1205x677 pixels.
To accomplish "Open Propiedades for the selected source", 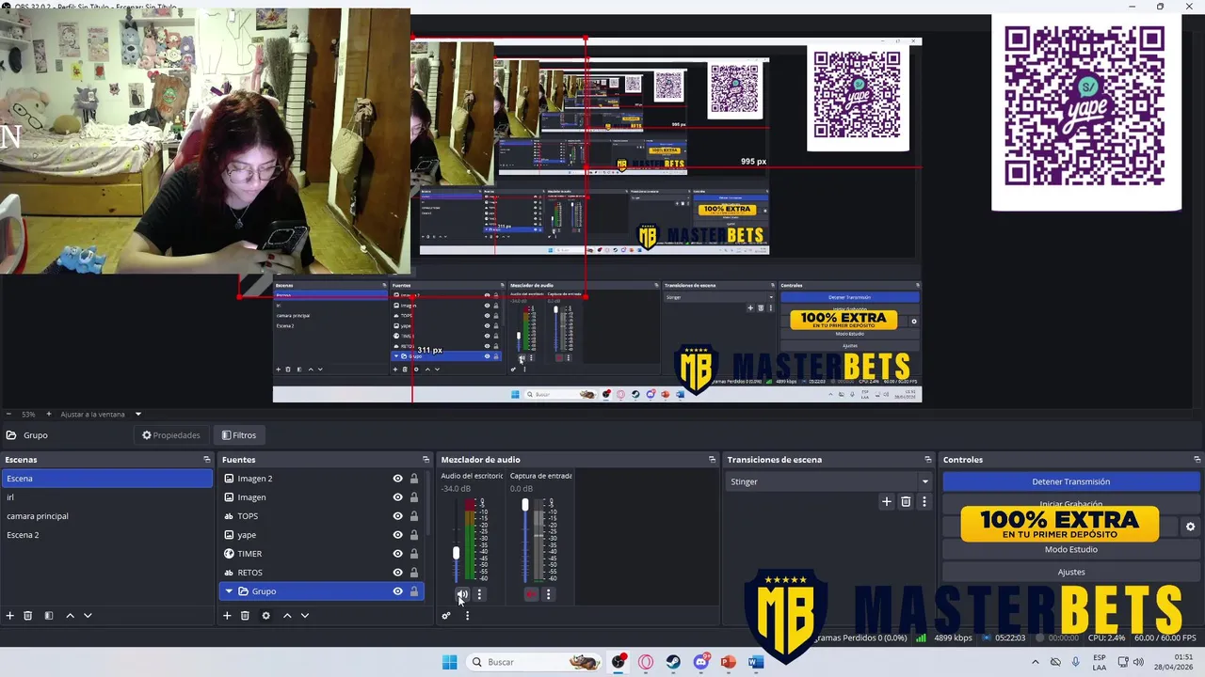I will (x=171, y=435).
